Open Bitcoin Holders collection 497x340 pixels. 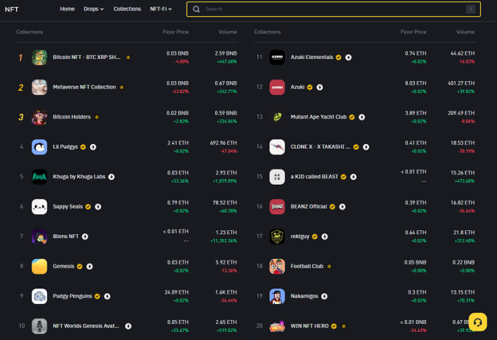pyautogui.click(x=72, y=116)
